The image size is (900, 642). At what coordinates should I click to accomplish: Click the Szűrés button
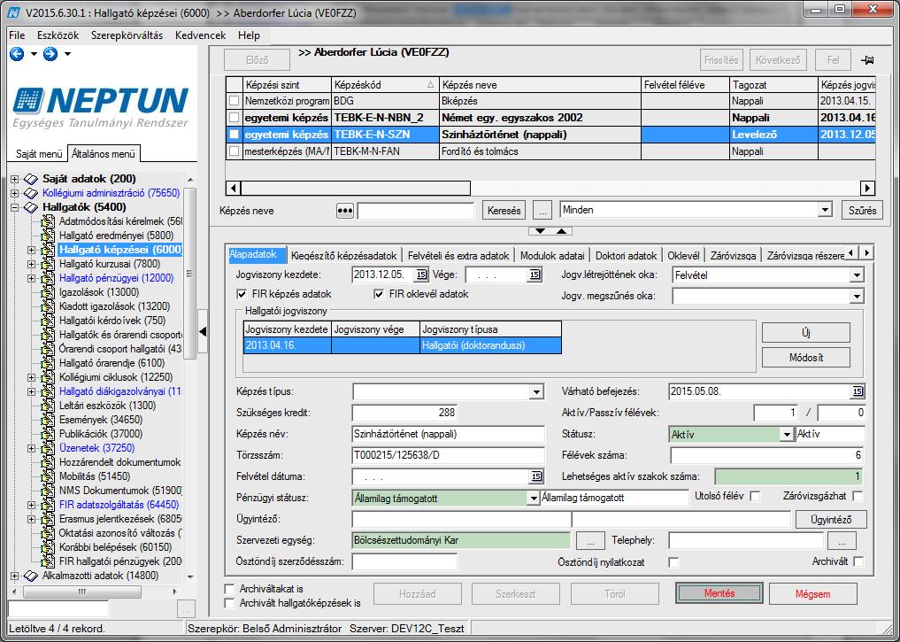click(862, 210)
